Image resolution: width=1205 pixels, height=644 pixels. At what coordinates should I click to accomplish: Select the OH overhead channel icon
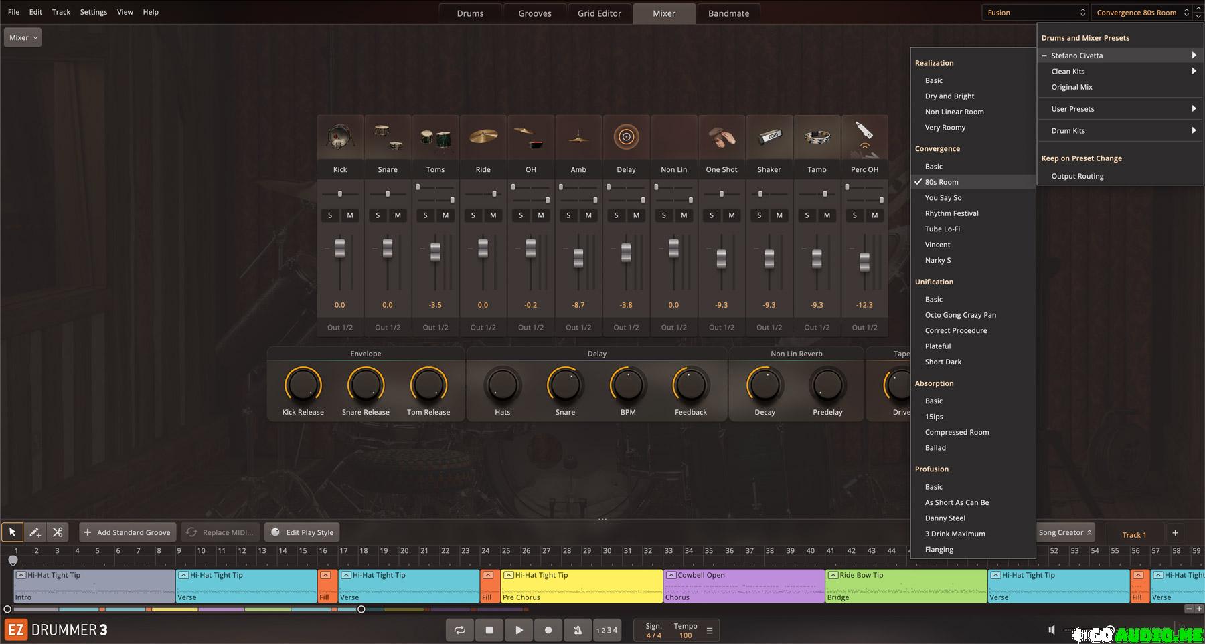(531, 137)
